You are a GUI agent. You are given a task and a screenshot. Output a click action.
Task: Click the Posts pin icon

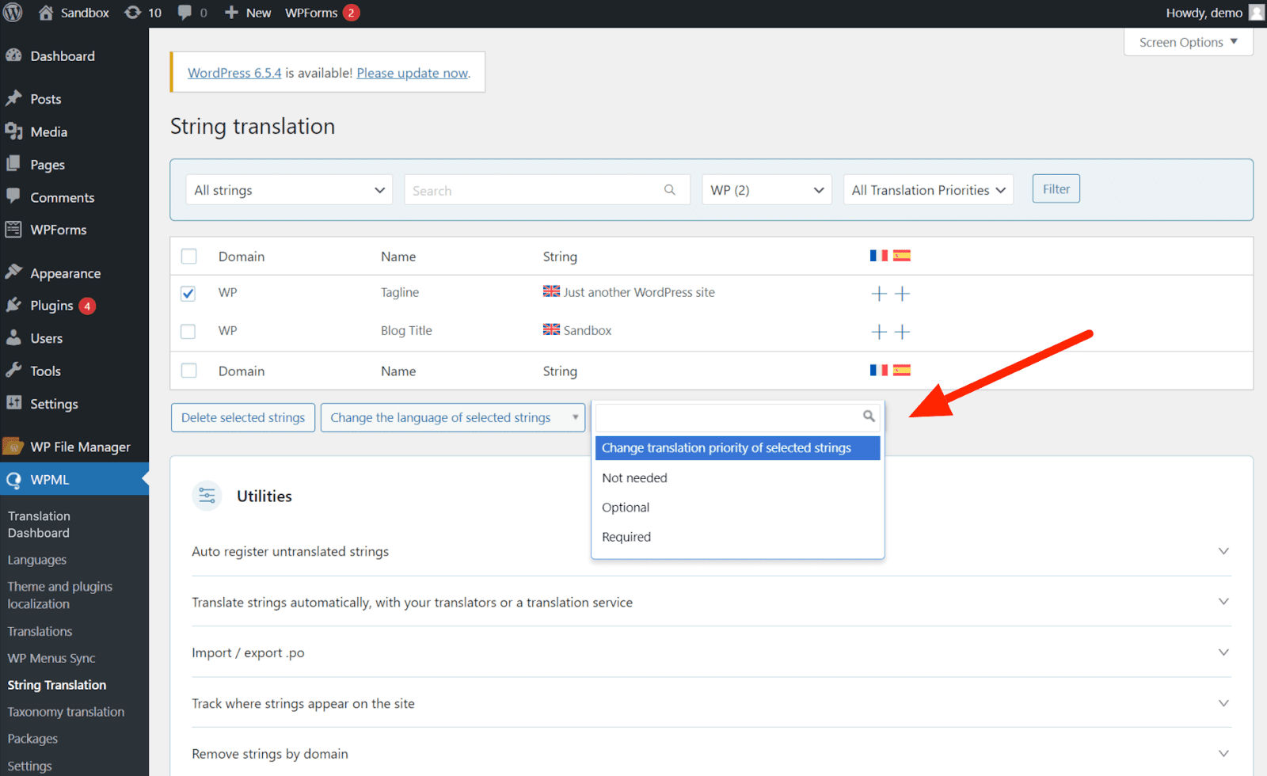pos(13,98)
